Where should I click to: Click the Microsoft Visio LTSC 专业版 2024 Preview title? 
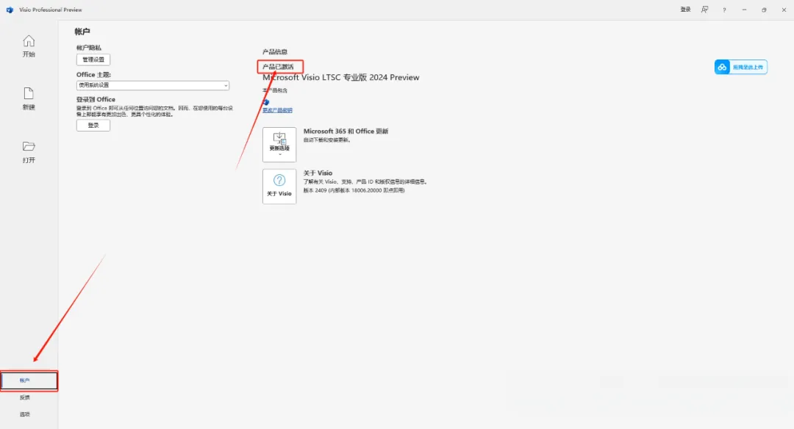(341, 77)
